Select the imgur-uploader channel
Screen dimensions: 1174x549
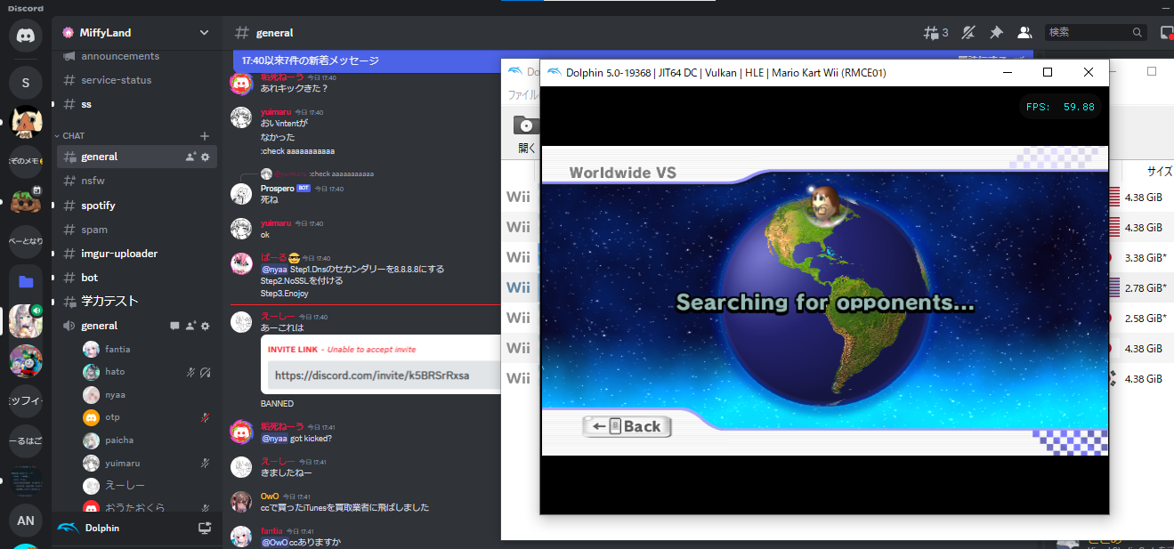tap(118, 254)
